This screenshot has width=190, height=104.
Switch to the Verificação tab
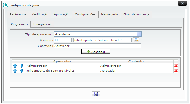tap(40, 14)
